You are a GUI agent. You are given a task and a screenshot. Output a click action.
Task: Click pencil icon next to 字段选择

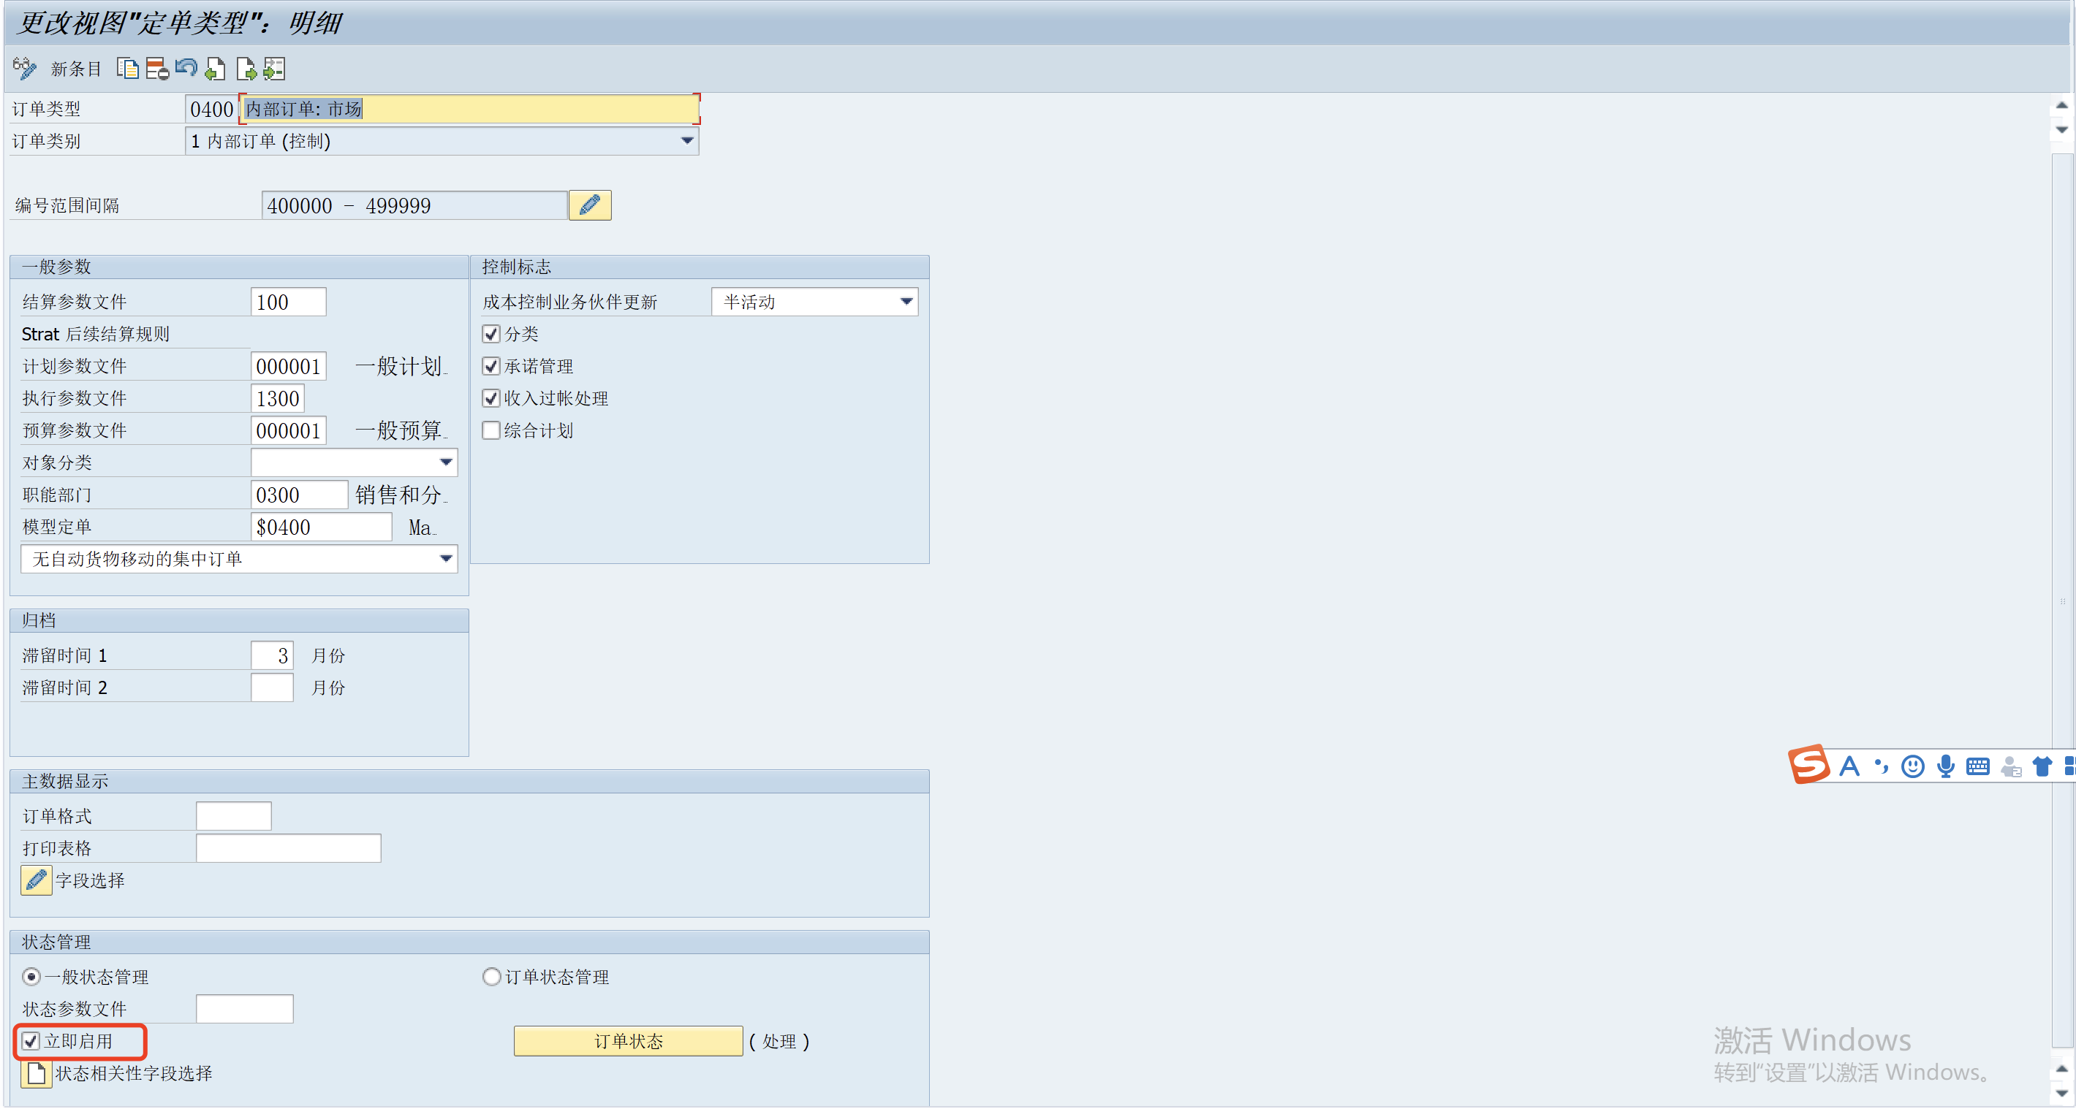(37, 880)
